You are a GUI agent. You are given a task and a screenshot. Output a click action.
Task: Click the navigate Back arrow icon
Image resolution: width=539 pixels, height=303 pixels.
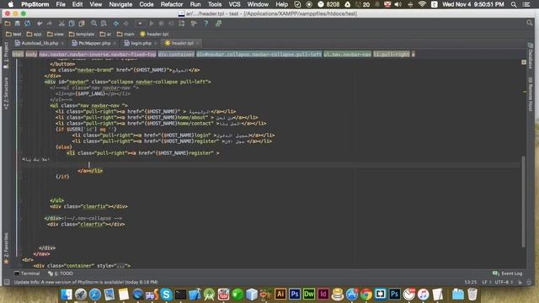click(x=116, y=24)
